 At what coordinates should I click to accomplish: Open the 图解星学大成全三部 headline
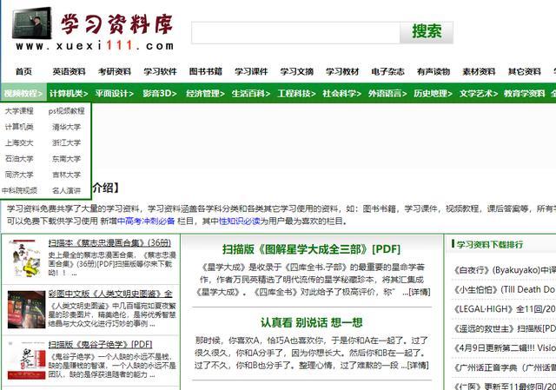pyautogui.click(x=311, y=249)
